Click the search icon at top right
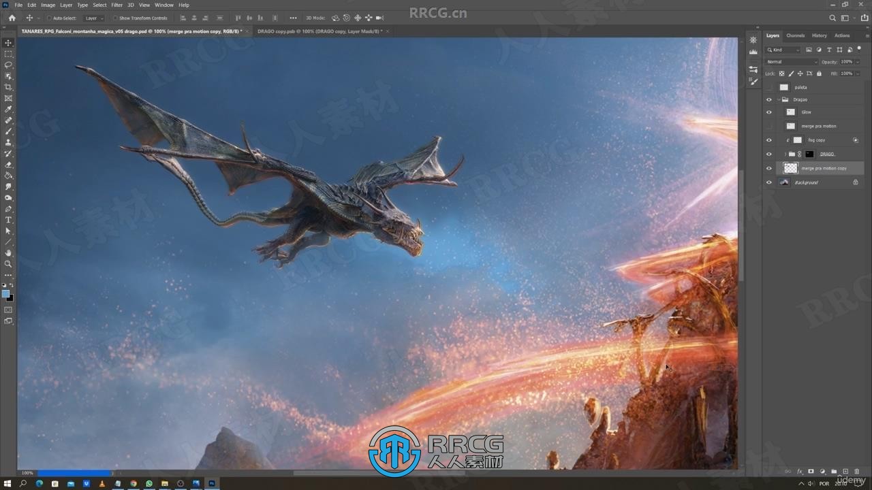872x490 pixels. tap(832, 18)
